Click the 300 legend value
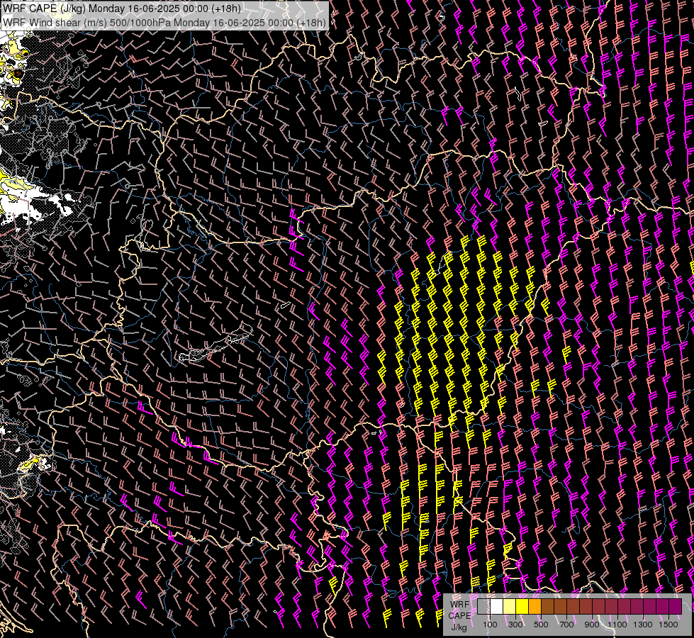 tap(515, 625)
